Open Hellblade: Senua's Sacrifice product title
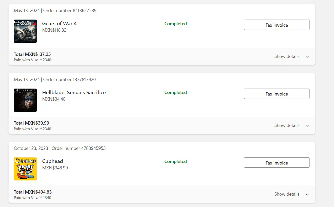This screenshot has width=334, height=207. [x=74, y=92]
